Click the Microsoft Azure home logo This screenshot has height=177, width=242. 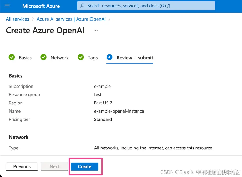click(x=41, y=6)
